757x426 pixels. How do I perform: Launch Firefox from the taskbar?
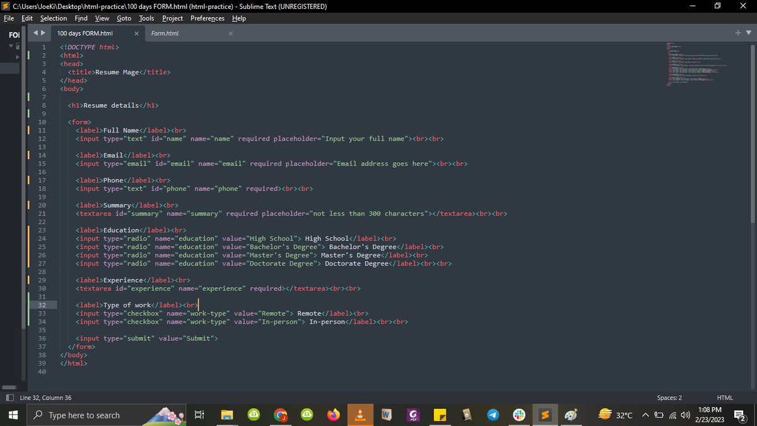coord(334,415)
